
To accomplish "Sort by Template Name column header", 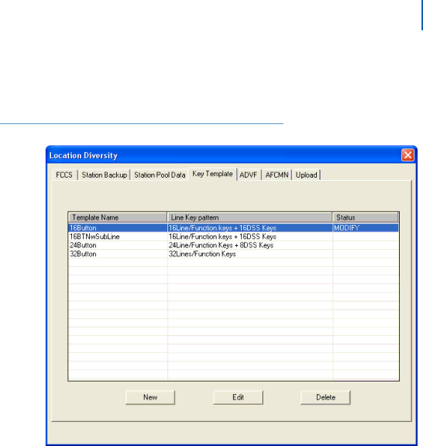I will click(118, 217).
